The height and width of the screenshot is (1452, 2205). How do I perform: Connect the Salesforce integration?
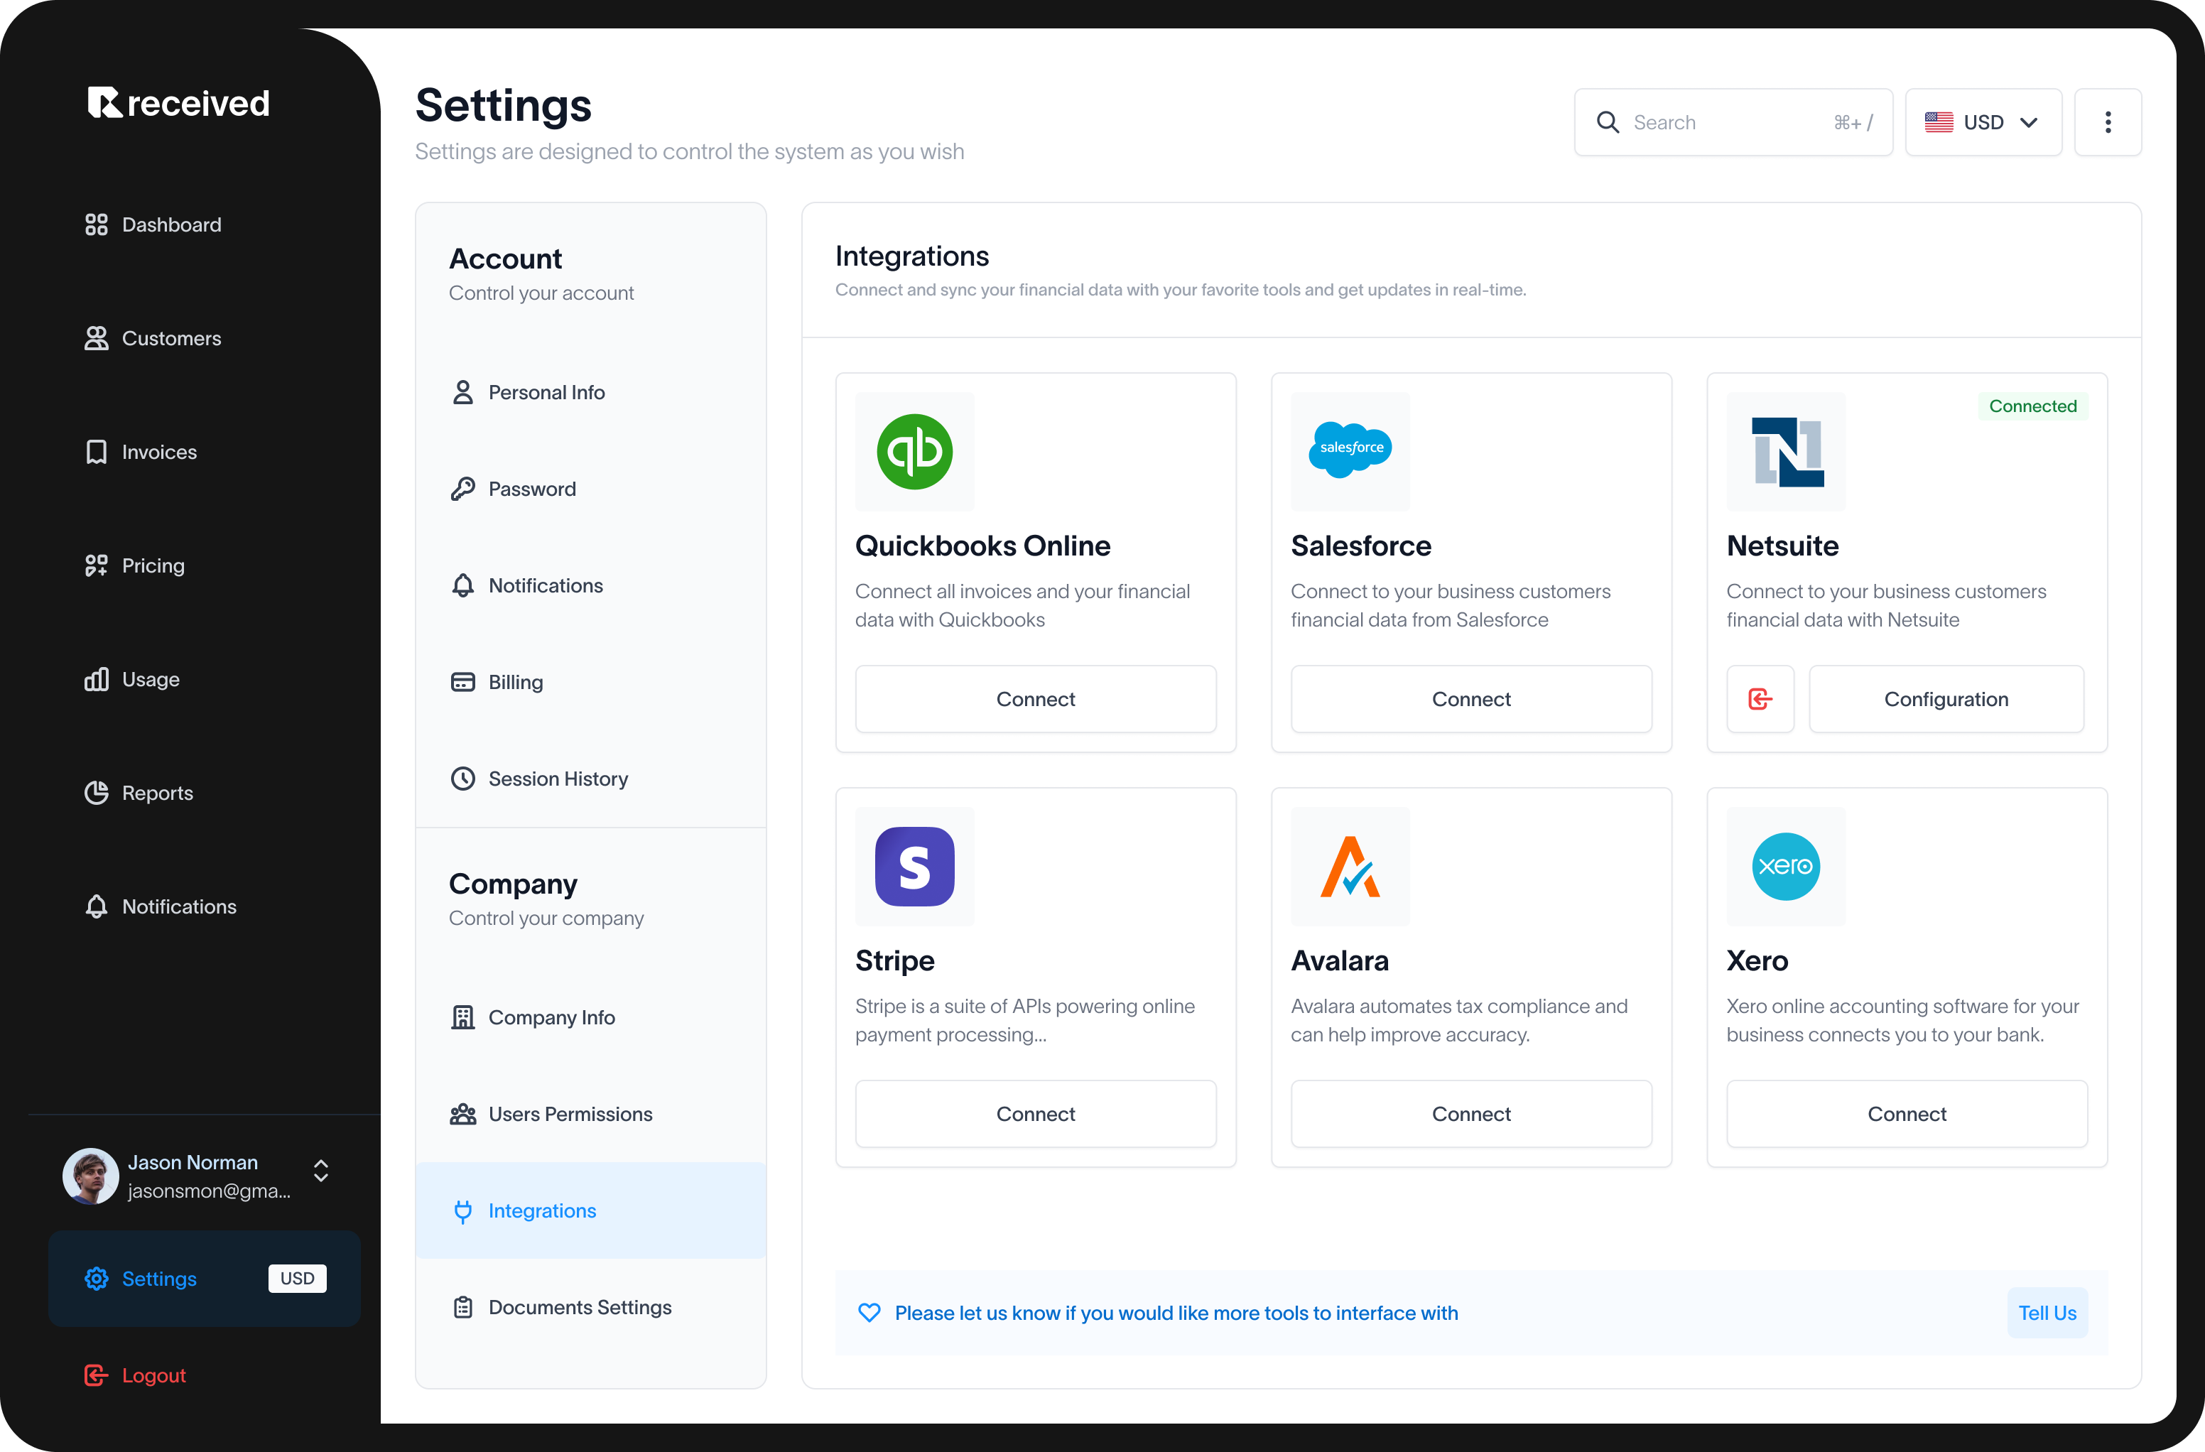pyautogui.click(x=1470, y=699)
